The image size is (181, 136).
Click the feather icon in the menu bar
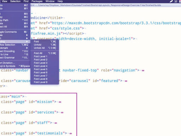click(x=171, y=1)
